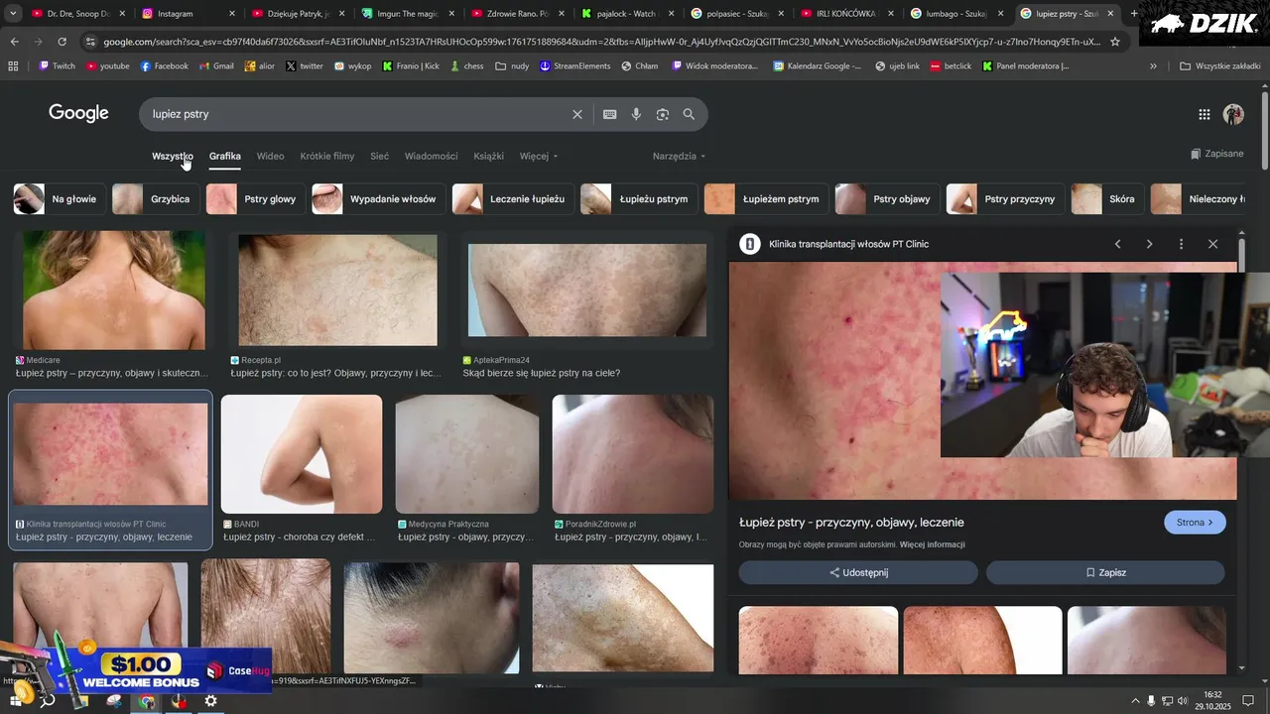
Task: Expand the Narzędzia tools dropdown
Action: (680, 156)
